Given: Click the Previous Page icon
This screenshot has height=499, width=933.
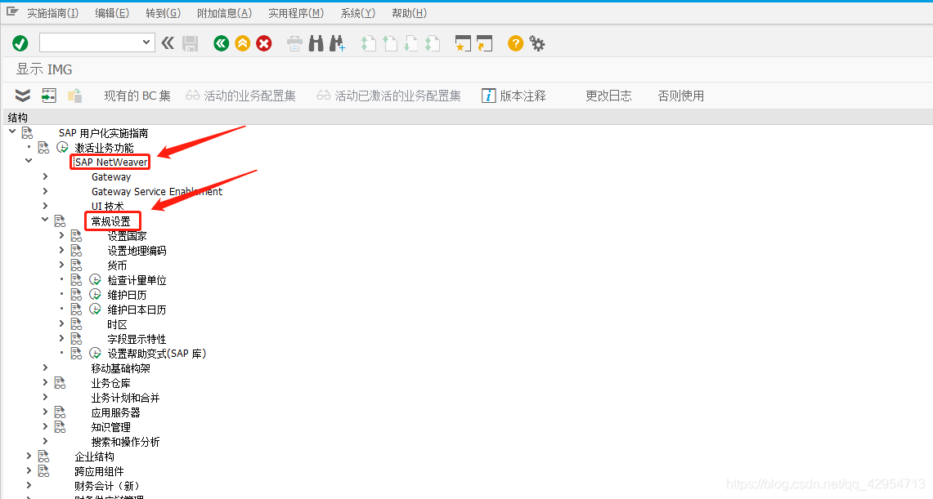Looking at the screenshot, I should click(390, 43).
